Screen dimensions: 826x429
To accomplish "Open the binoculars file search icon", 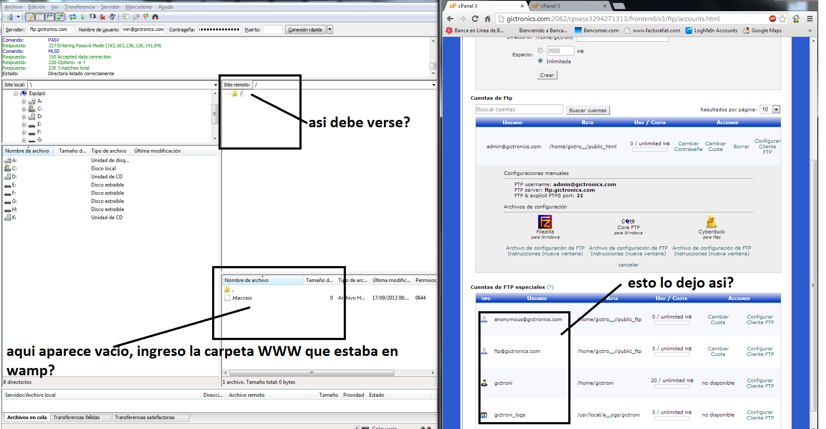I will point(155,17).
